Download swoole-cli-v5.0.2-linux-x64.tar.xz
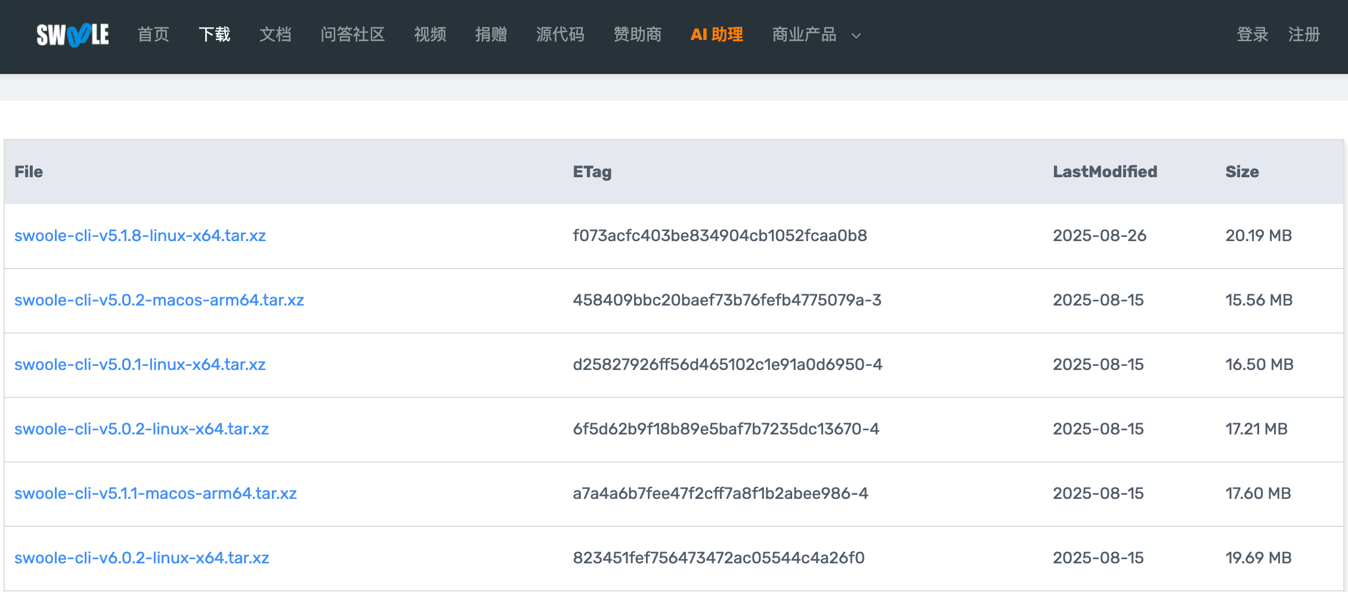Image resolution: width=1348 pixels, height=592 pixels. pos(142,429)
